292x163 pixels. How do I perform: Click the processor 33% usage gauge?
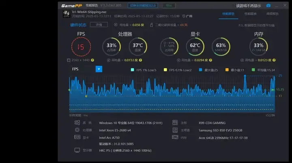click(112, 47)
